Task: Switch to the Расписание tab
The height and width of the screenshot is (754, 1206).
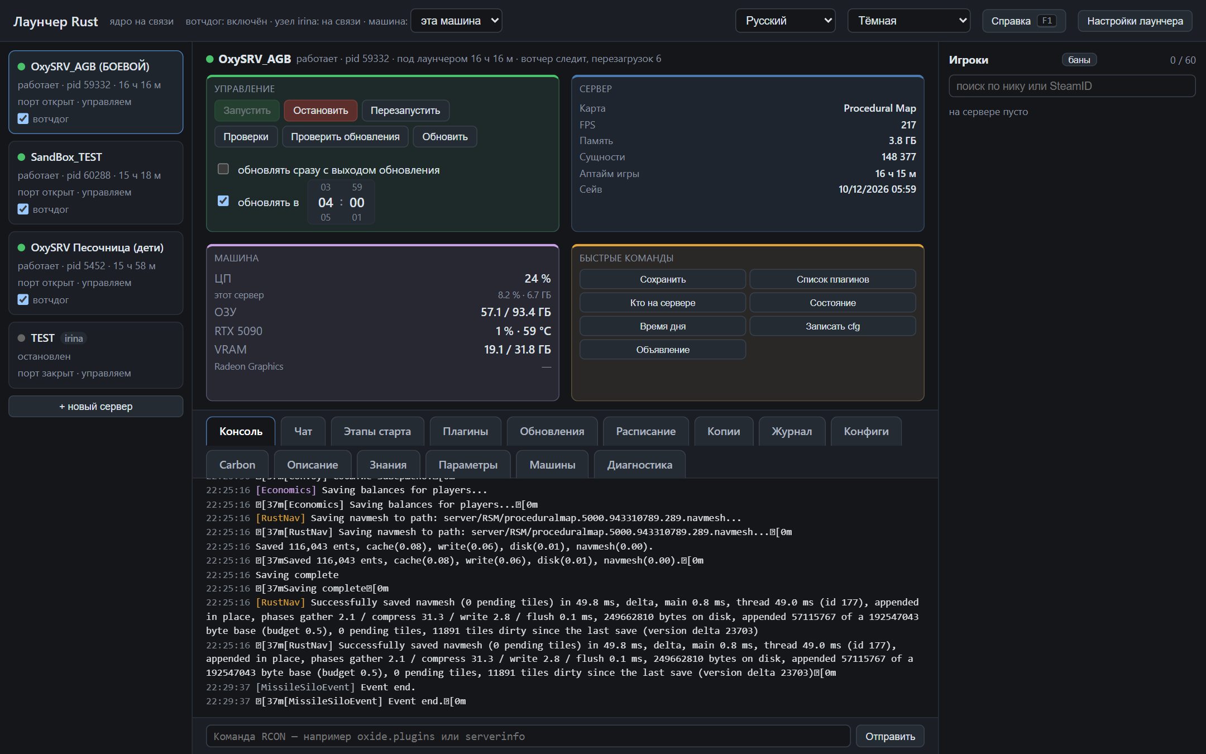Action: click(x=646, y=431)
